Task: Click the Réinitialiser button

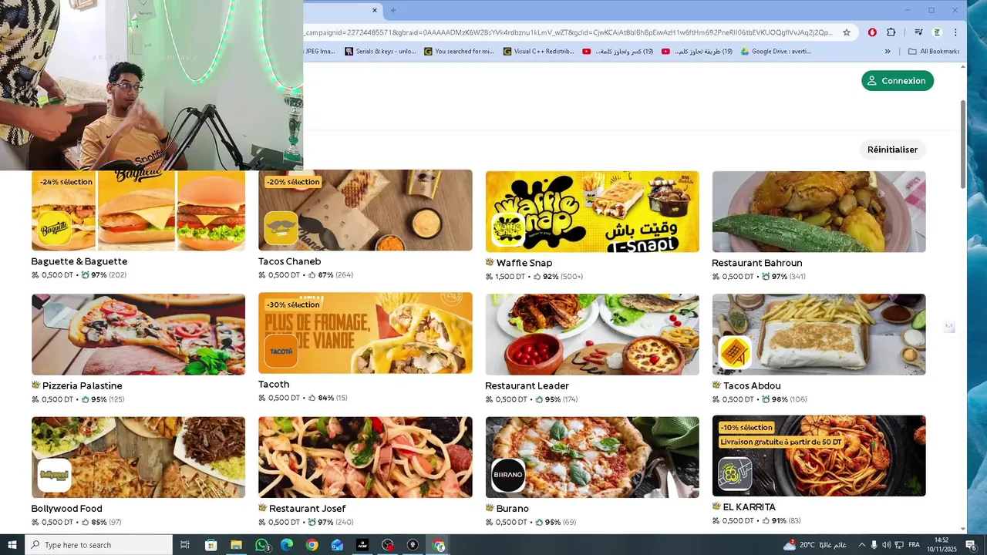Action: pyautogui.click(x=892, y=150)
